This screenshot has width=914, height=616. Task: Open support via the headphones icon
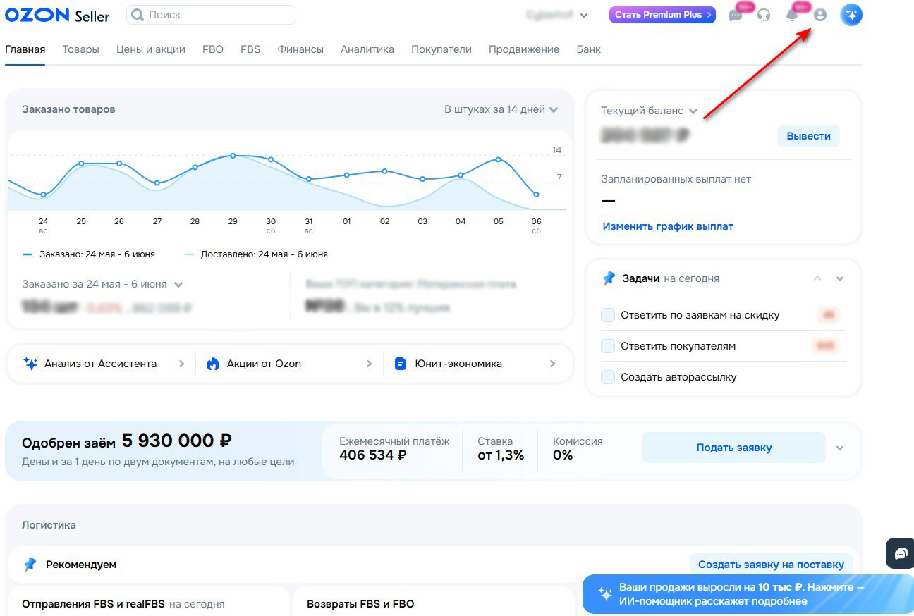click(x=764, y=15)
